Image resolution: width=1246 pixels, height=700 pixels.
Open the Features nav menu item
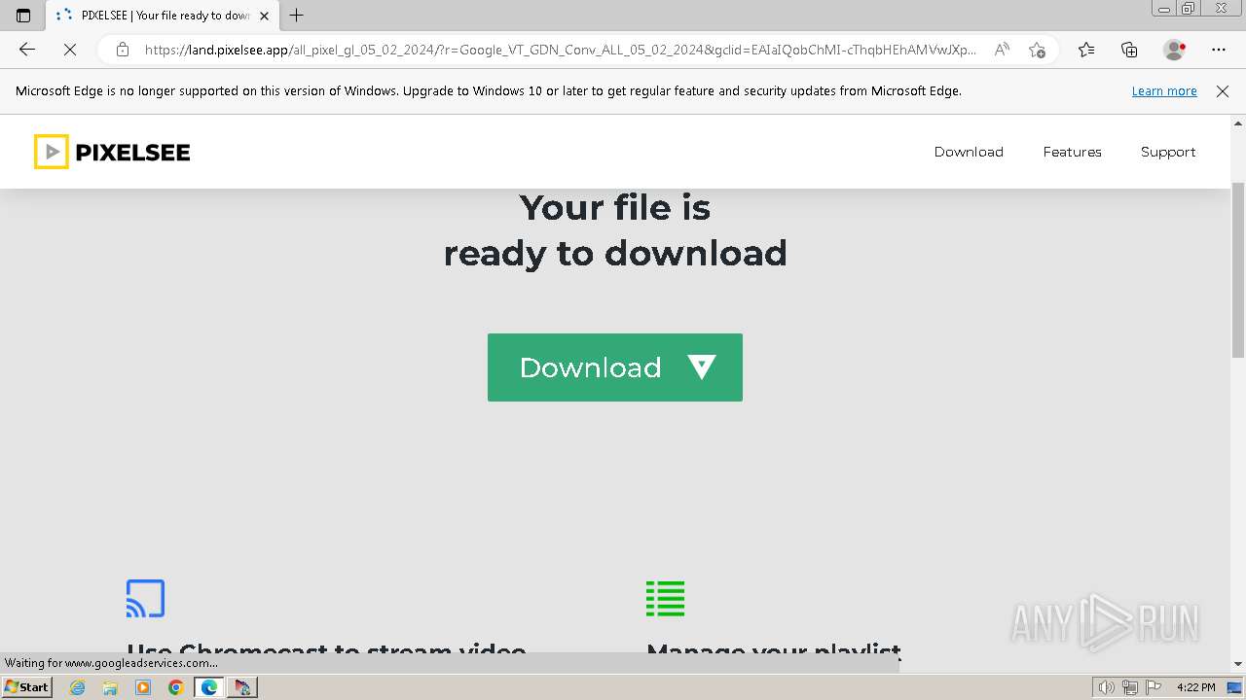pyautogui.click(x=1072, y=152)
